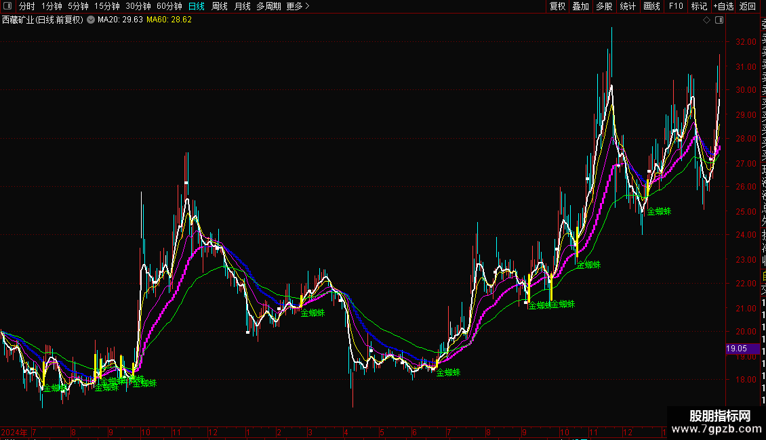Select the 15分钟 period tab
The height and width of the screenshot is (440, 766).
107,6
